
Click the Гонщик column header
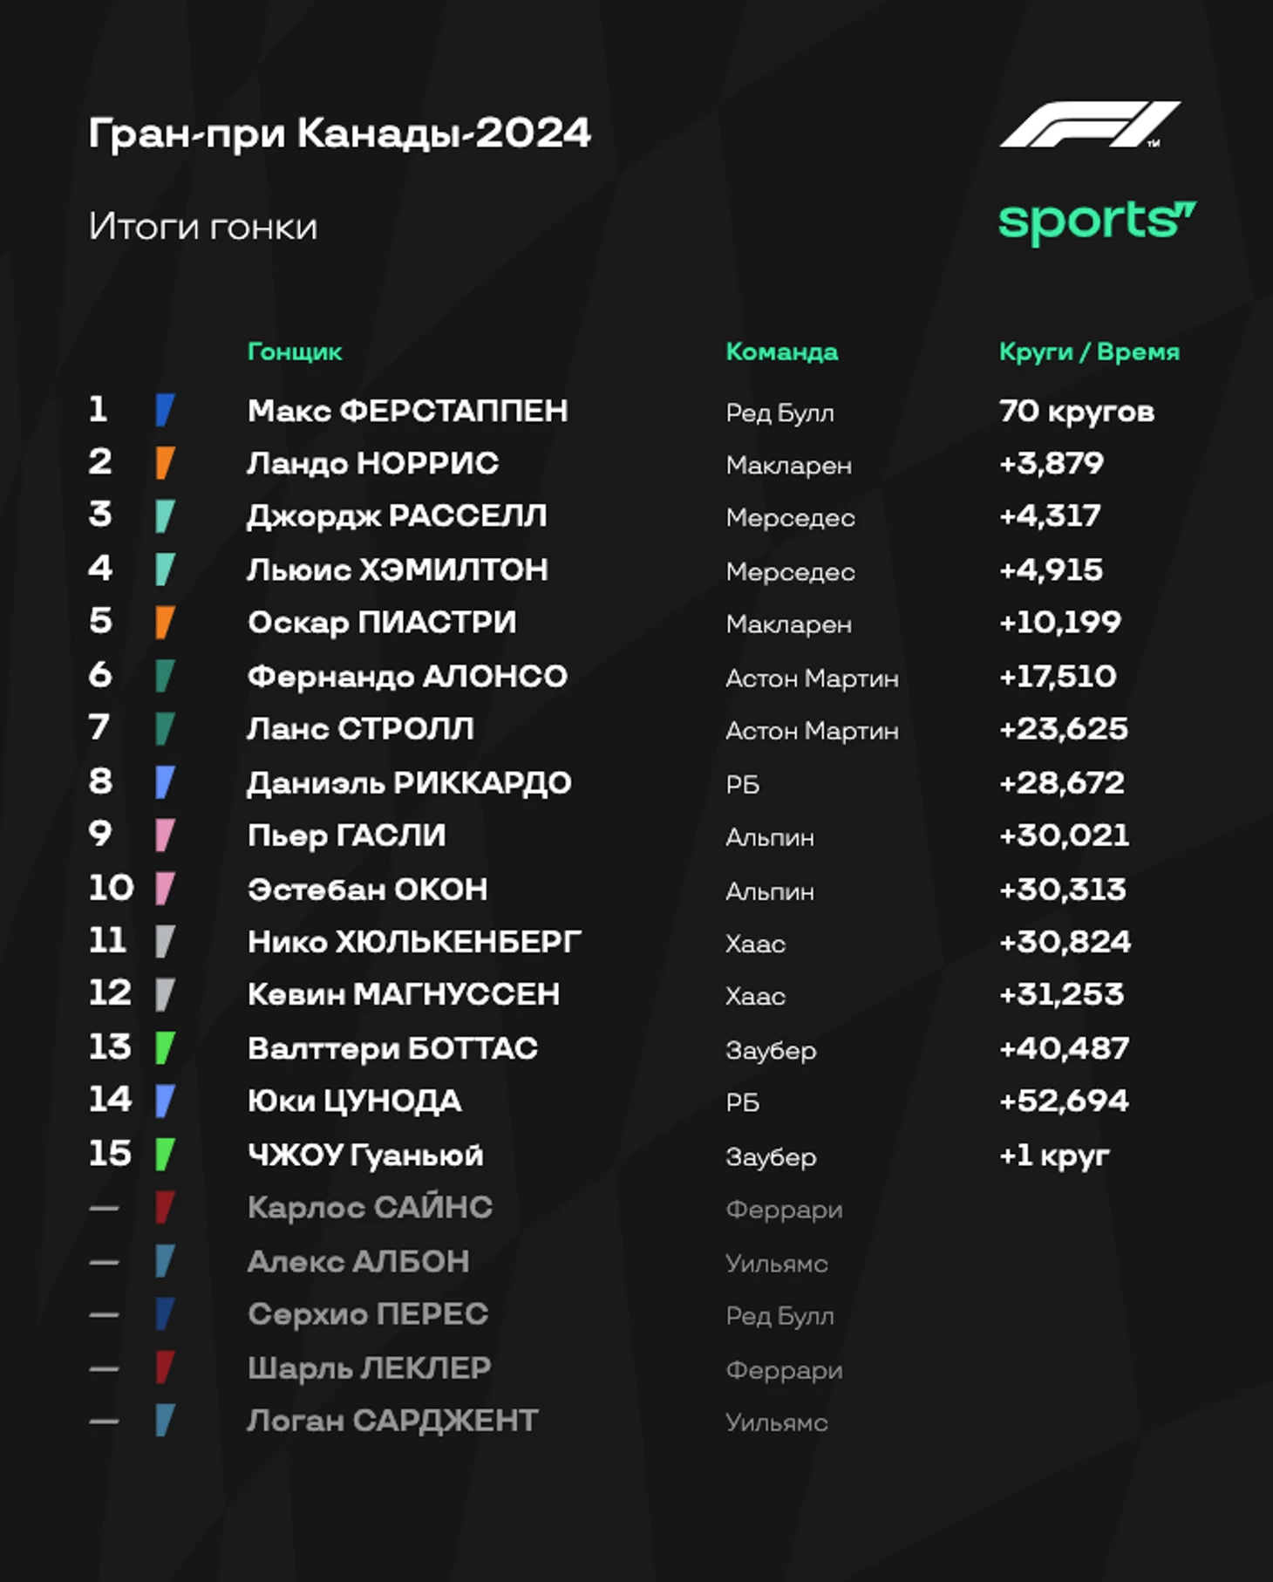pos(295,351)
